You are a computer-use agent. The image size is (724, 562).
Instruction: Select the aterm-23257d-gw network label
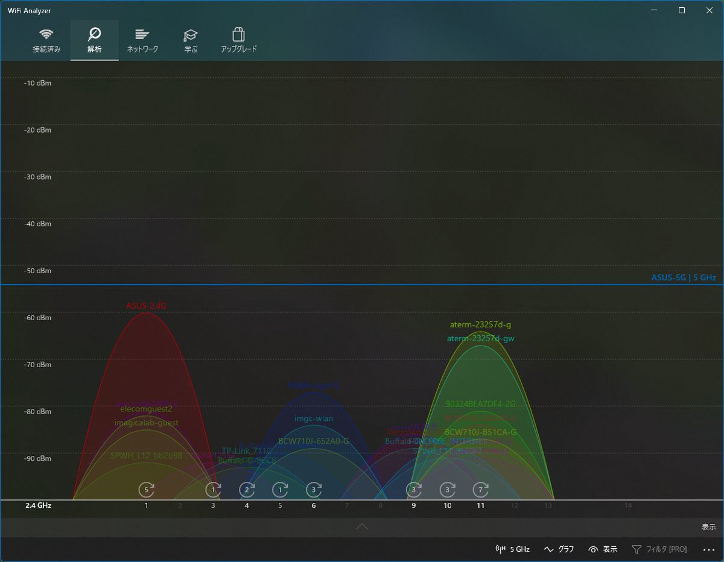click(480, 338)
